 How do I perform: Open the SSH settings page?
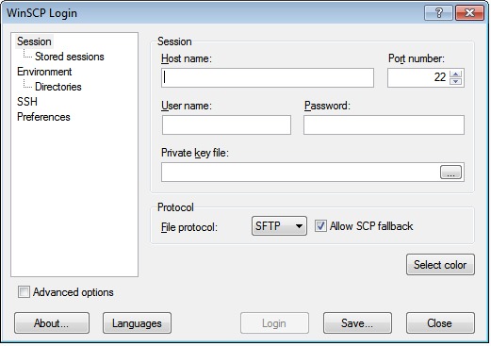(27, 102)
